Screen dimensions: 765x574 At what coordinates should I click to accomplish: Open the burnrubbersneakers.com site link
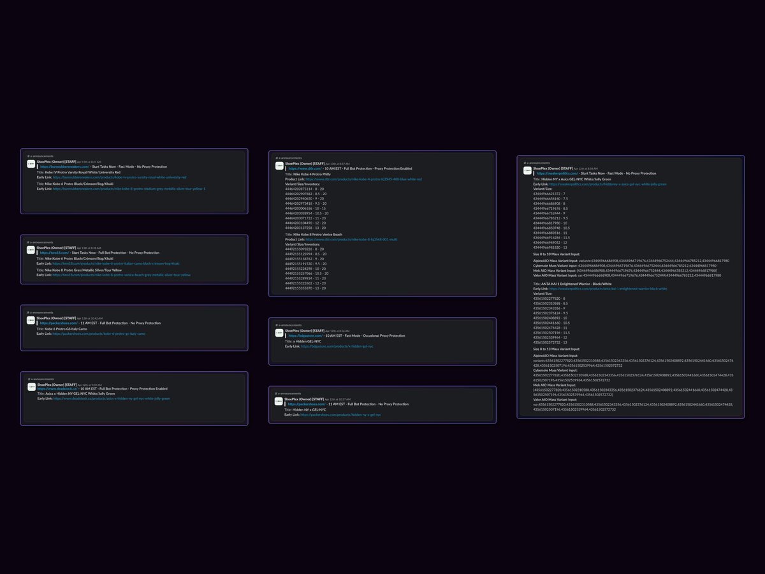pyautogui.click(x=65, y=166)
